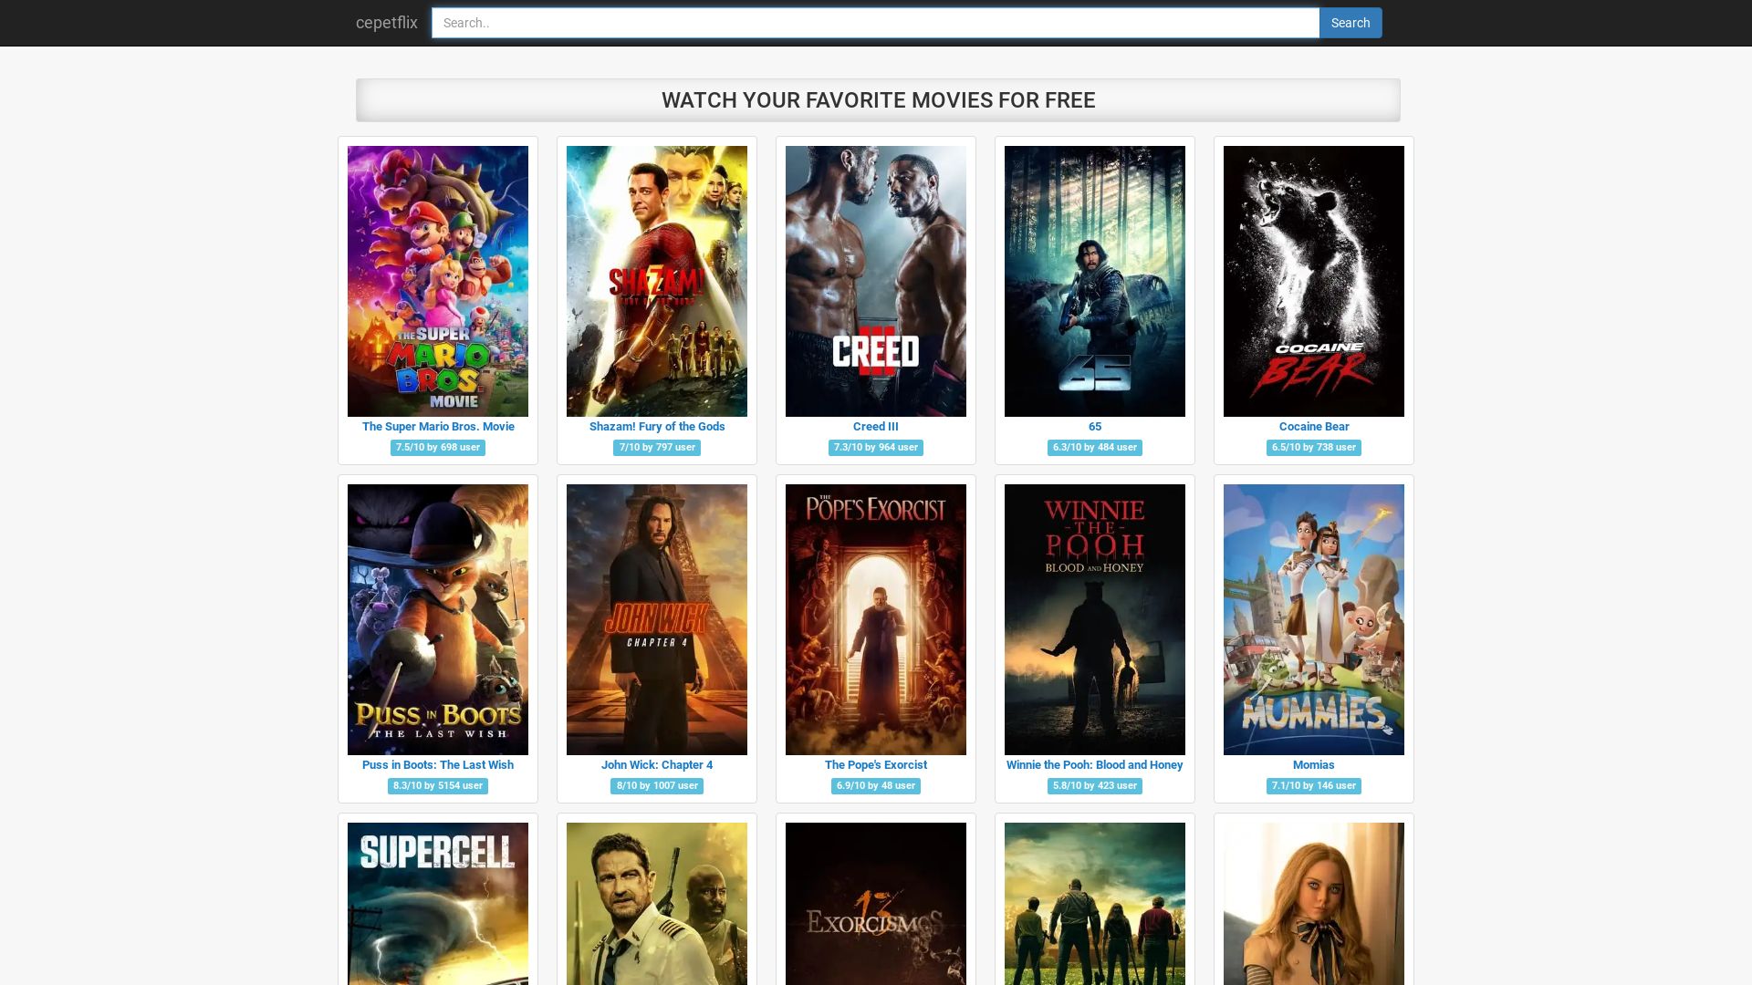Screen dimensions: 1752x985
Task: Click the 6.5/10 by 738 user badge
Action: point(1314,448)
